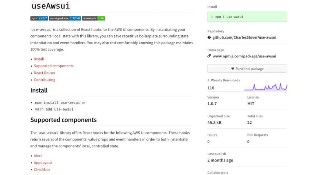Open the Checkbox component link
The width and height of the screenshot is (321, 175).
(x=42, y=170)
